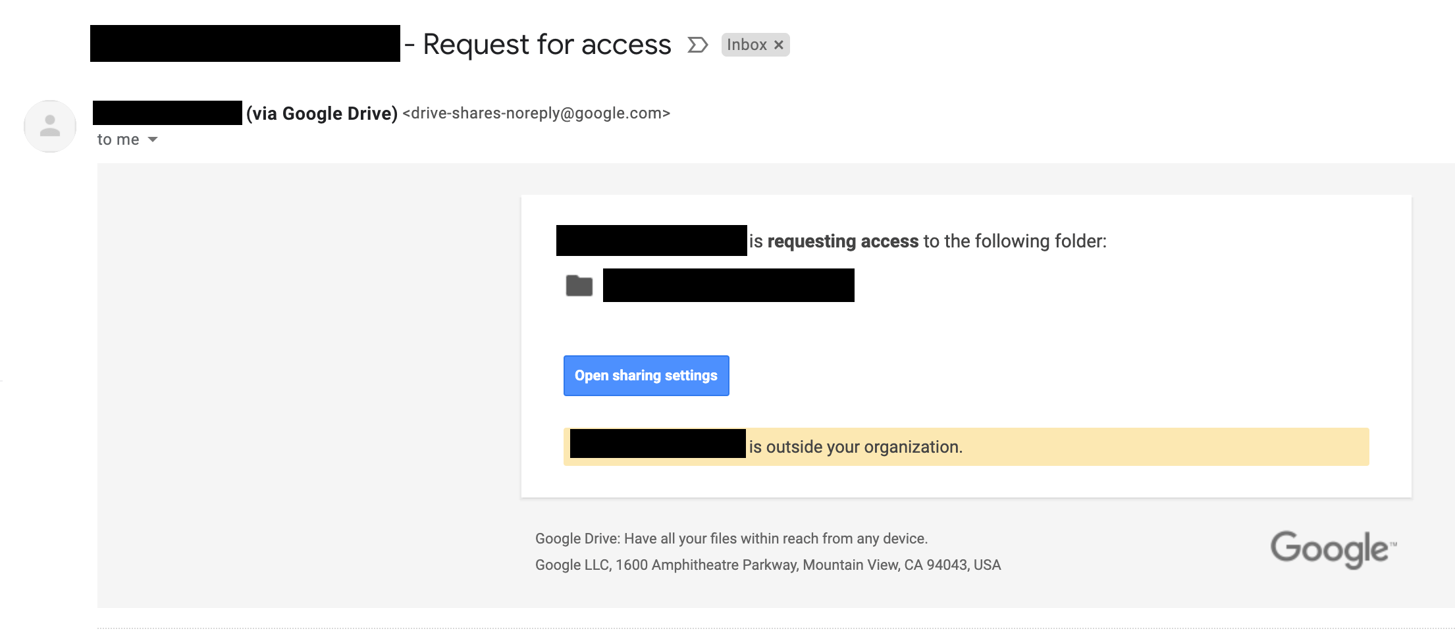This screenshot has height=633, width=1455.
Task: Click the "Request for access" subject line
Action: click(546, 45)
